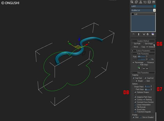
Task: Click the Get Shape button
Action: click(x=149, y=44)
